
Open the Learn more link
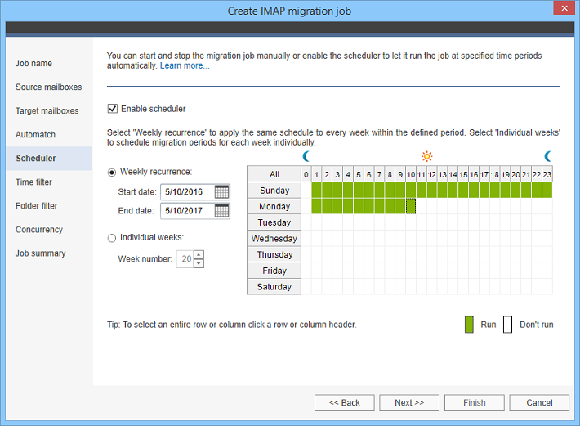click(185, 65)
